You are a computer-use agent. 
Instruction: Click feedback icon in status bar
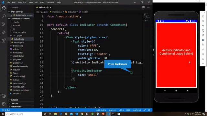(145, 110)
